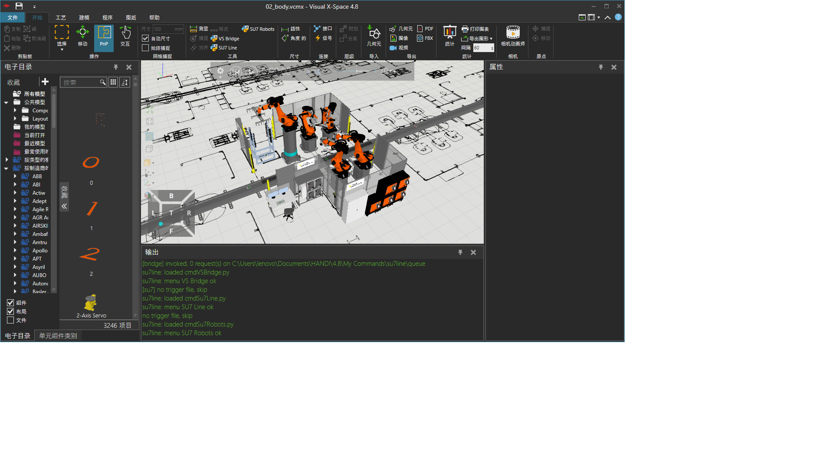833x451 pixels.
Task: Choose 线性 linear dimension
Action: coord(291,29)
